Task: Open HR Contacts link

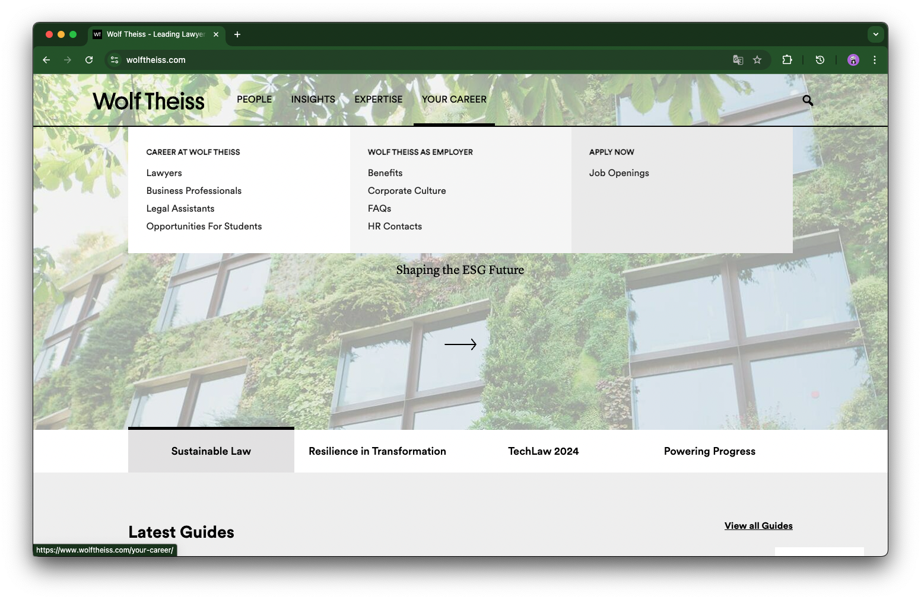Action: [x=395, y=226]
